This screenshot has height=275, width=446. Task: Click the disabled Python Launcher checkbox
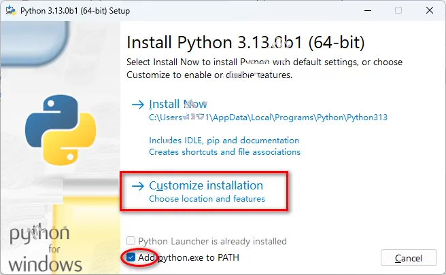click(x=131, y=241)
